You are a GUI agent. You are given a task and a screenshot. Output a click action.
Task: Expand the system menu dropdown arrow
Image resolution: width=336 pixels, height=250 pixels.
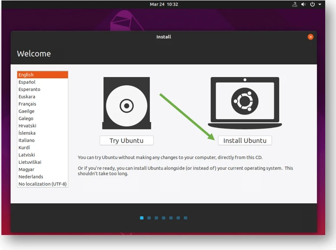[320, 4]
